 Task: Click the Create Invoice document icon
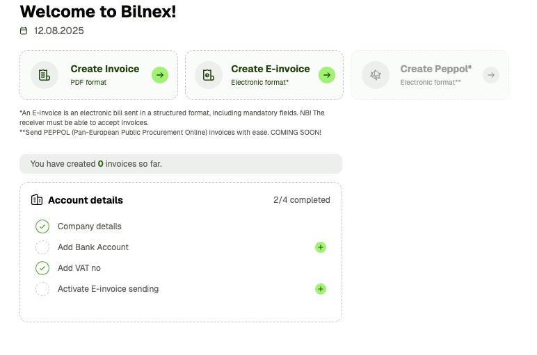click(x=45, y=75)
